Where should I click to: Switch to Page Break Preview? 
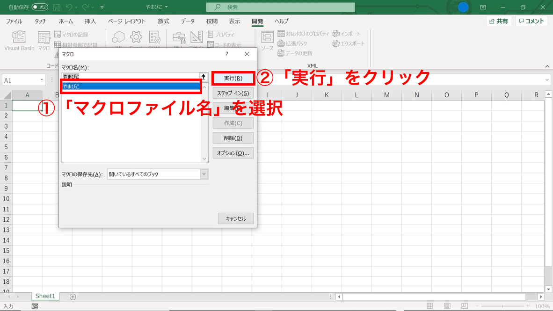(464, 306)
